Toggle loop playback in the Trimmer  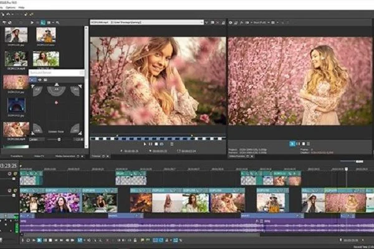pyautogui.click(x=161, y=144)
